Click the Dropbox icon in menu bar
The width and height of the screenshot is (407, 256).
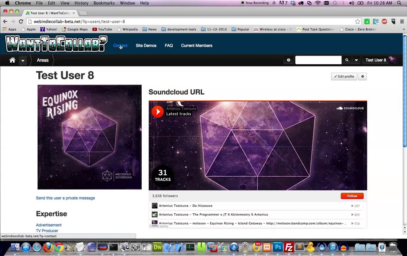[x=293, y=3]
